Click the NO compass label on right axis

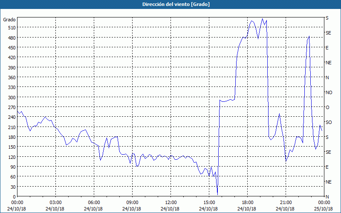coord(329,92)
